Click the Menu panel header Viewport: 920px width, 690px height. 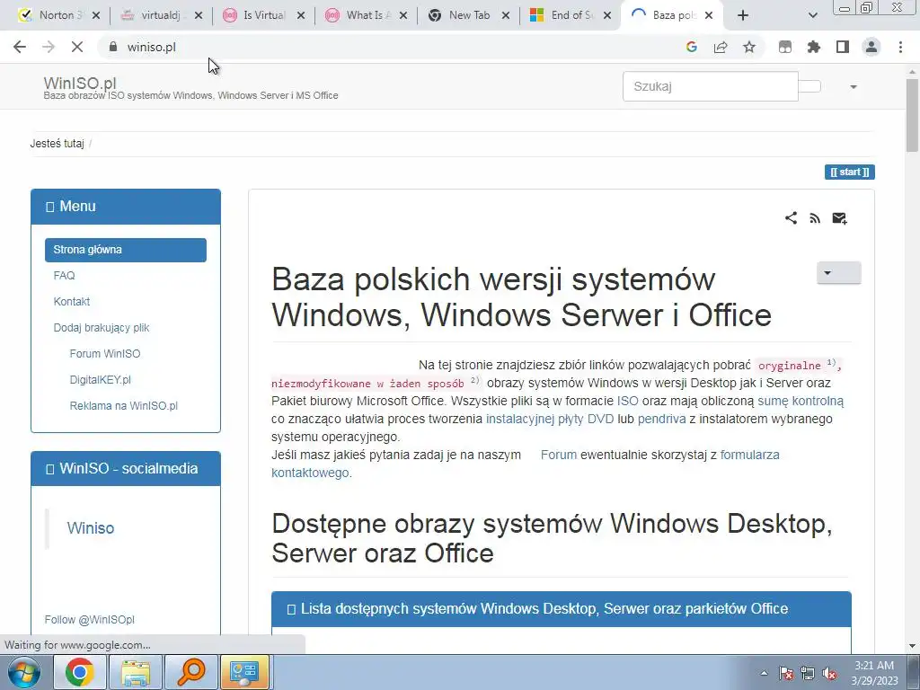pos(126,207)
